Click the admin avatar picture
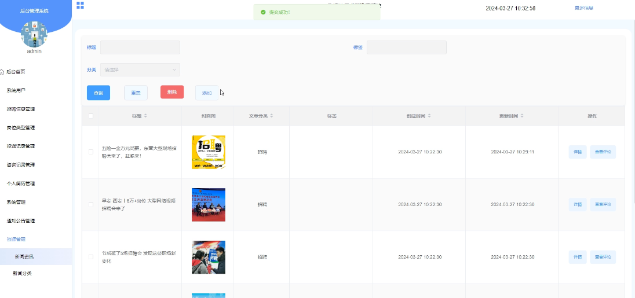The height and width of the screenshot is (298, 635). [34, 34]
